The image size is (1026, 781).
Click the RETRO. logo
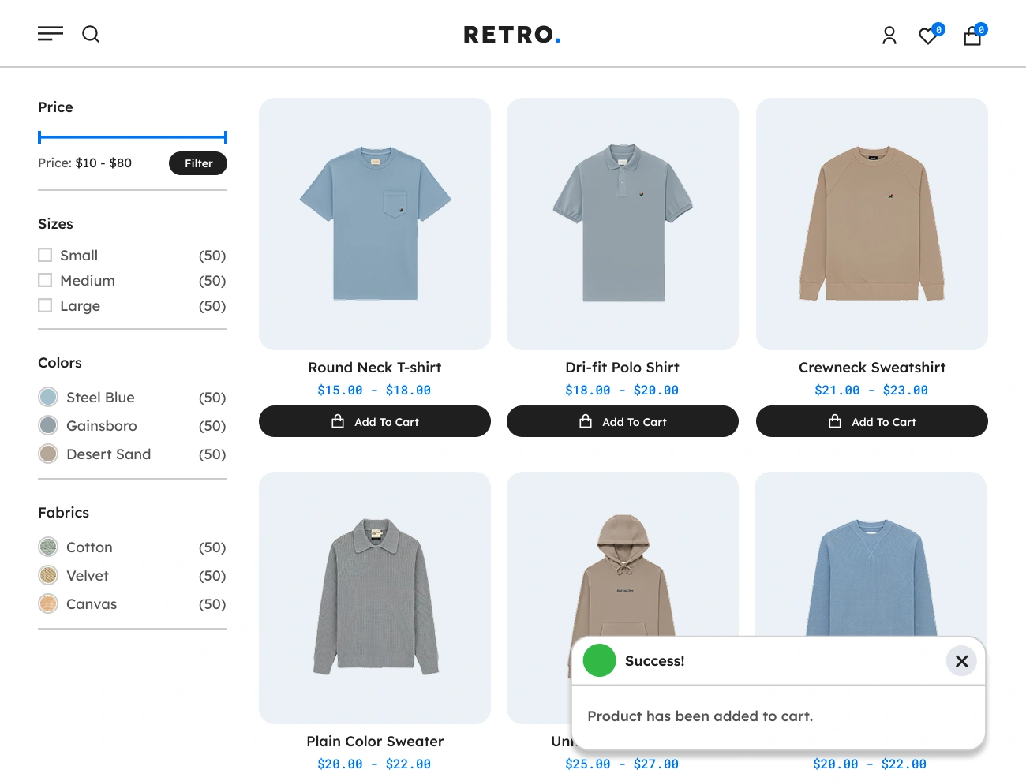[x=512, y=35]
